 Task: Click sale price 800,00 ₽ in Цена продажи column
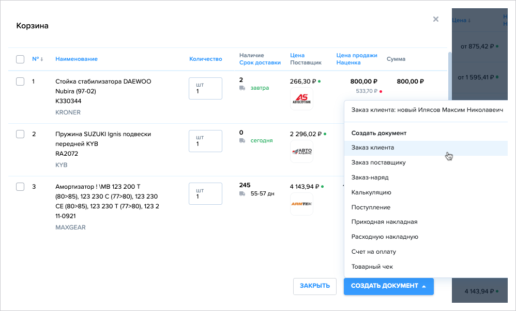(363, 81)
